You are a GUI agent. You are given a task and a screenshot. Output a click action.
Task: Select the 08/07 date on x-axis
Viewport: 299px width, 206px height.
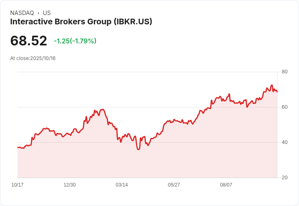pyautogui.click(x=226, y=185)
